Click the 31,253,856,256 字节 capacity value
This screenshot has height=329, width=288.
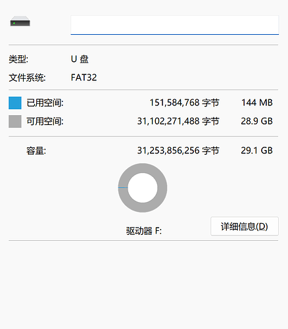point(178,151)
